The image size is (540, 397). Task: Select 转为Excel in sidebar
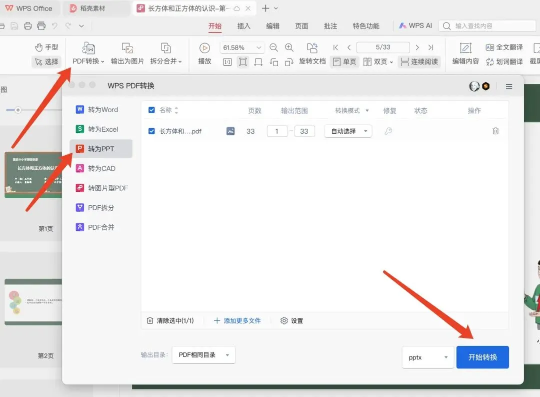point(101,129)
